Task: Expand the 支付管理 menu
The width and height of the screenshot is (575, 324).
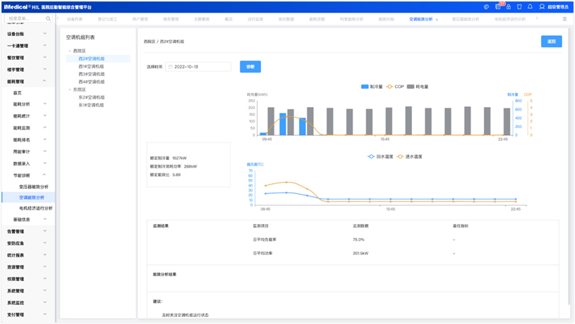Action: (27, 314)
